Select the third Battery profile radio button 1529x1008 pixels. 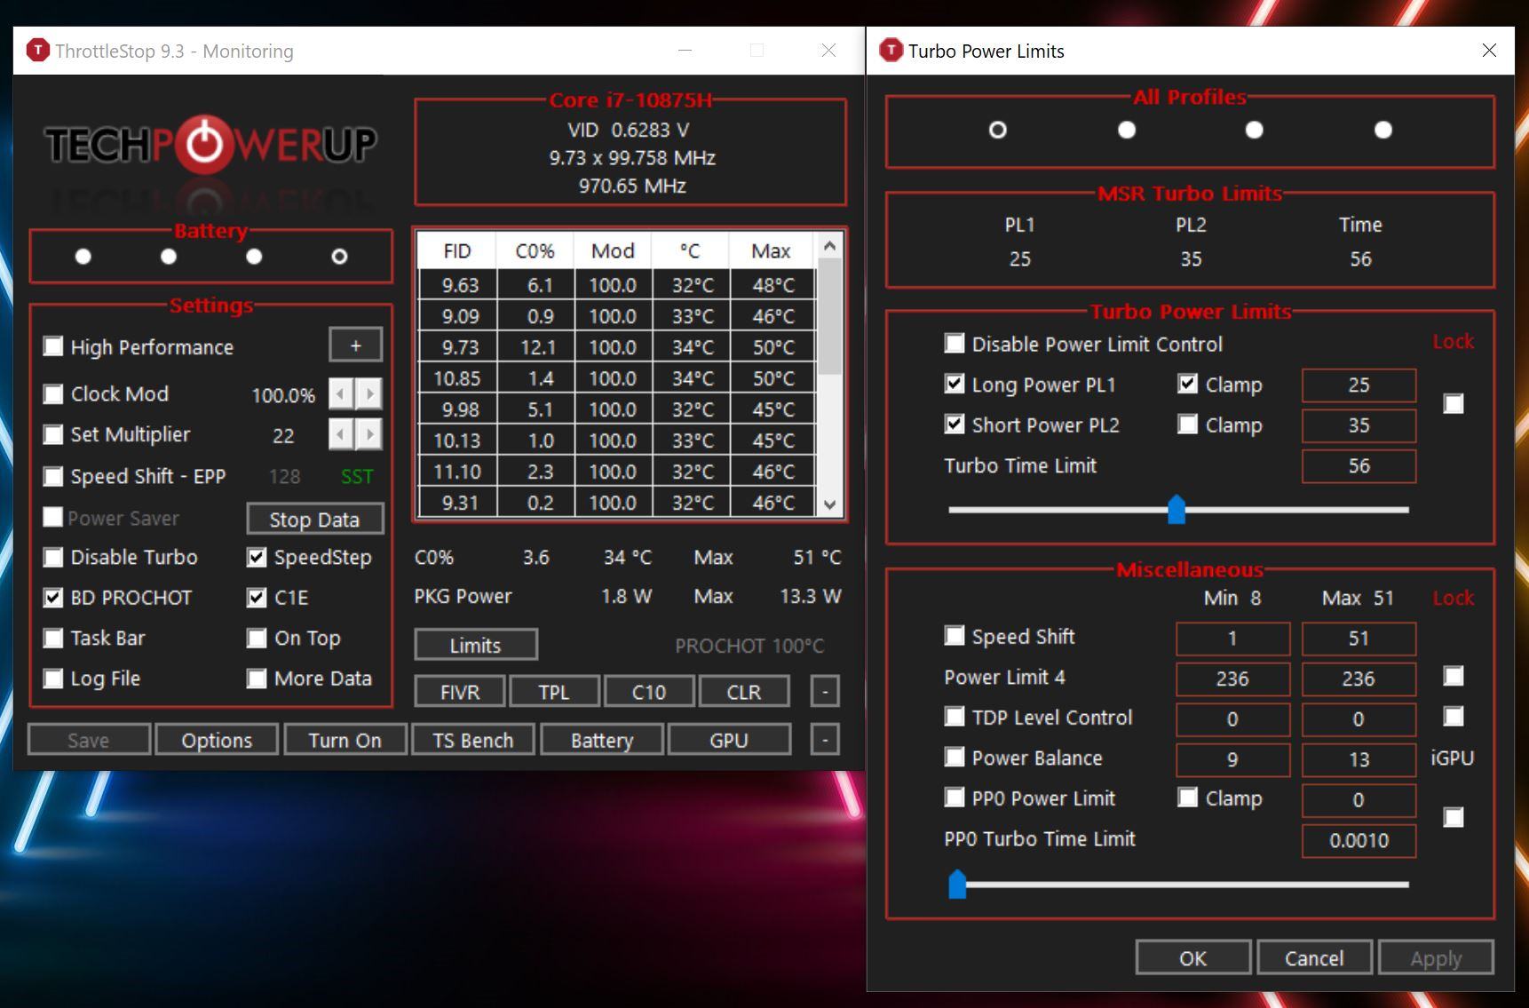click(254, 257)
